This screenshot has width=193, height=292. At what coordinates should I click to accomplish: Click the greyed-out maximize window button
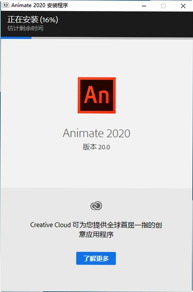163,6
